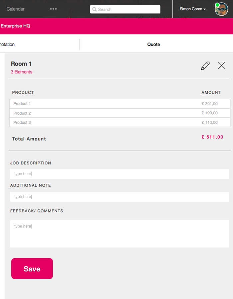233x299 pixels.
Task: Click the Enterprise HQ header title
Action: 15,26
